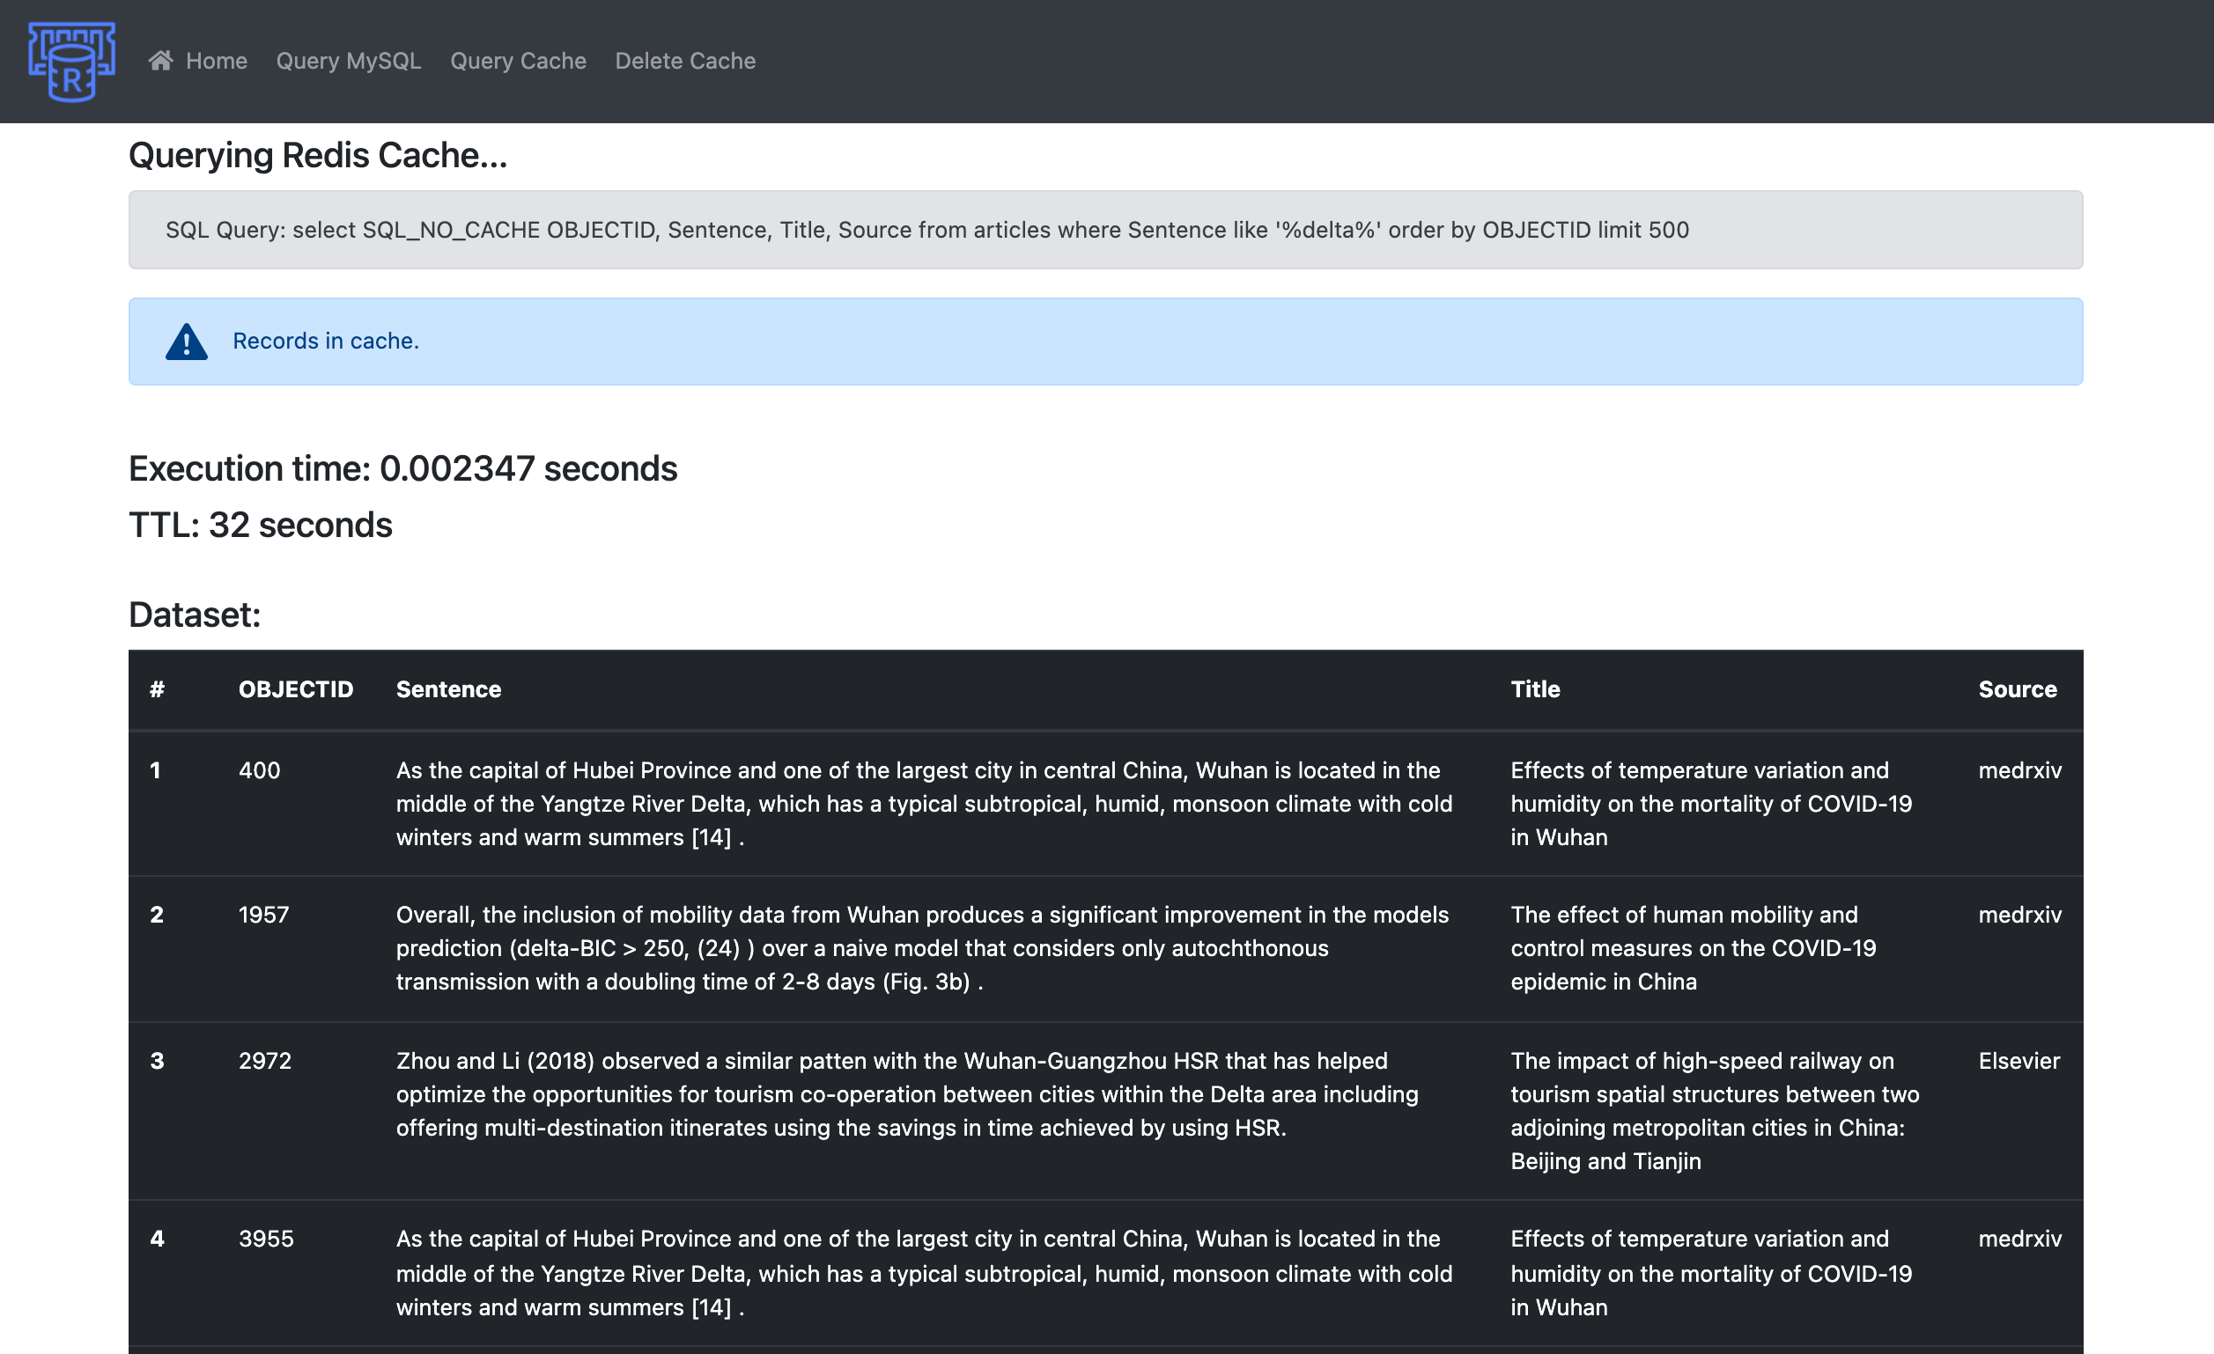Click the OBJECTID column header
Image resolution: width=2214 pixels, height=1354 pixels.
point(296,690)
